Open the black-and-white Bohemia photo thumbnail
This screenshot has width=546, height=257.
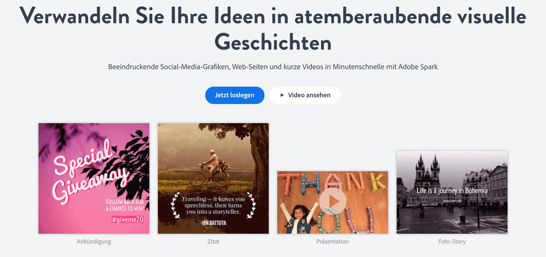pos(452,192)
